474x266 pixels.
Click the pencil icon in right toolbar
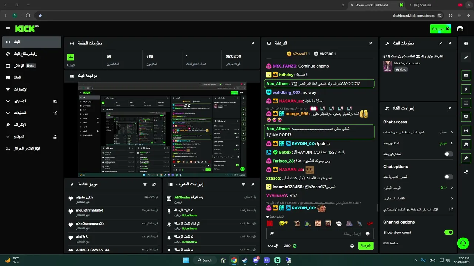pyautogui.click(x=466, y=57)
